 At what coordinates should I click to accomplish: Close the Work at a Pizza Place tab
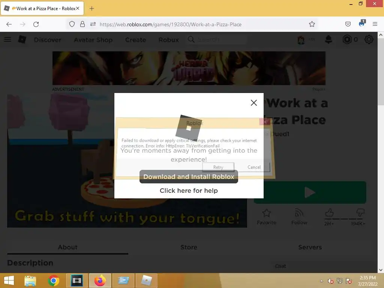tap(78, 8)
